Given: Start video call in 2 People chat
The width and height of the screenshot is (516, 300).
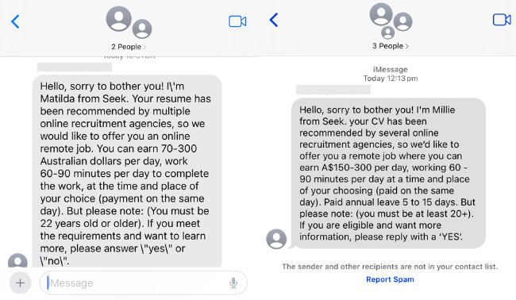Looking at the screenshot, I should pos(237,21).
